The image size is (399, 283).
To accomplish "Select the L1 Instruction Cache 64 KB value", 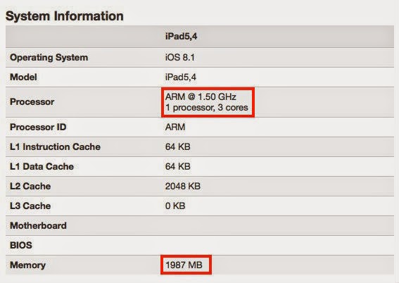I will [x=177, y=146].
